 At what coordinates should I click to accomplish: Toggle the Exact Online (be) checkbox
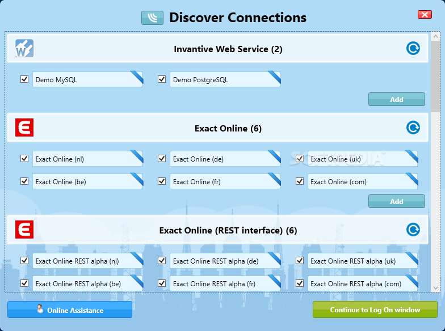pos(24,181)
